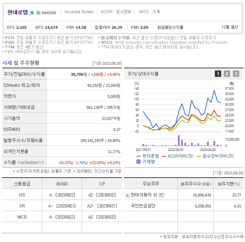Click the 40,250원 / 23,050원 value

pyautogui.click(x=104, y=85)
